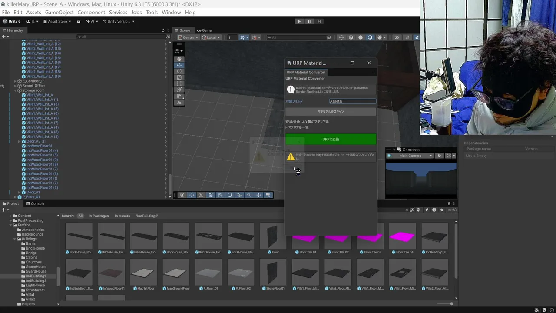Click search-by-type icon in Project toolbar

pyautogui.click(x=419, y=210)
